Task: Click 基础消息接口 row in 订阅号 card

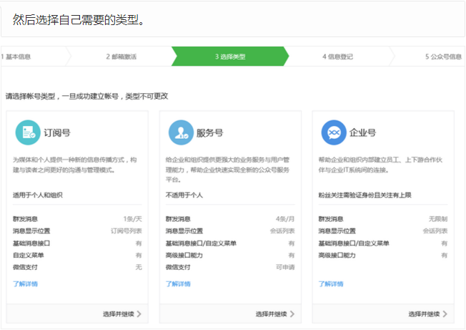Action: (77, 243)
